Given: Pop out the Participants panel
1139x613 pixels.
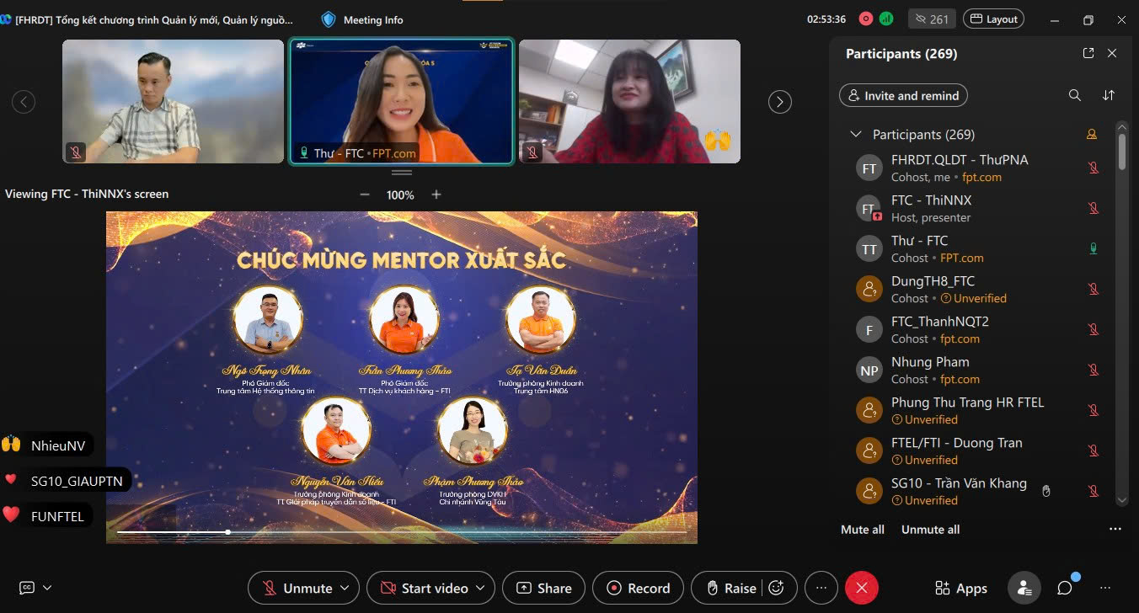Looking at the screenshot, I should 1088,53.
